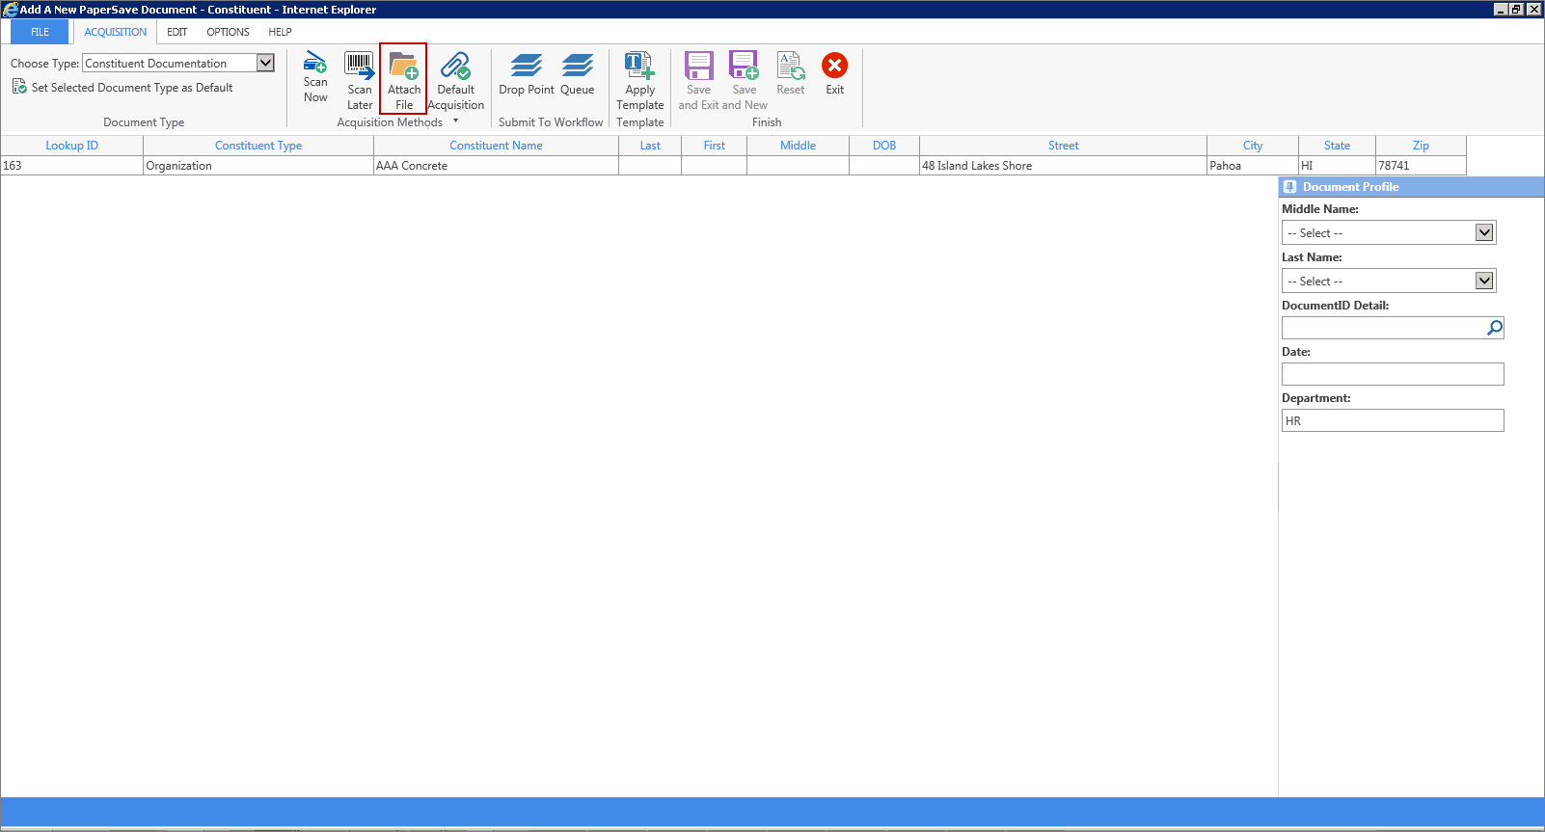Open the Default Acquisition paperclip icon
1545x832 pixels.
pos(455,66)
